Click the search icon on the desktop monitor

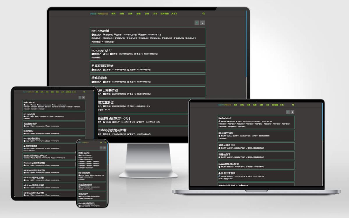[203, 14]
